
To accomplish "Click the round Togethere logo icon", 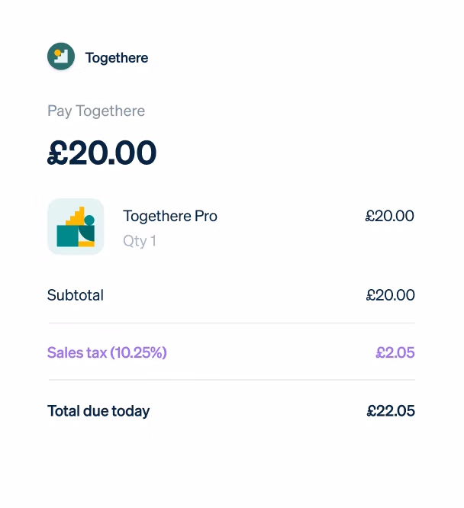I will coord(61,56).
